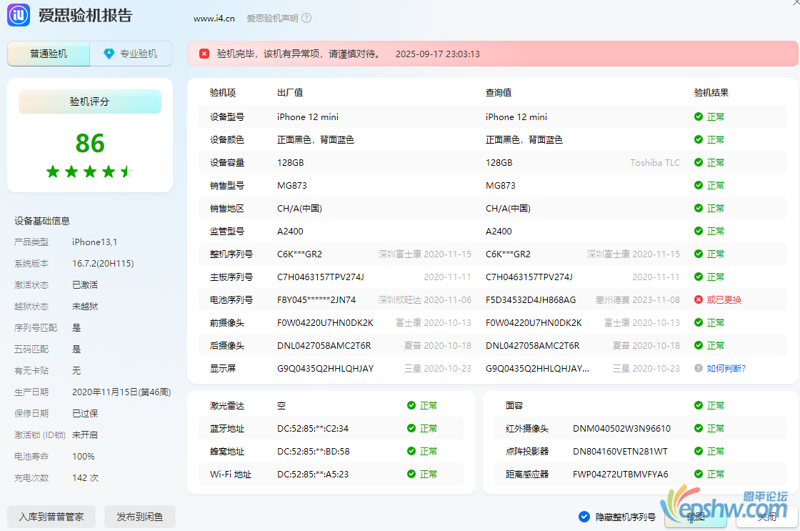This screenshot has height=531, width=800.
Task: Click the green check icon in 激光雷达 row
Action: pyautogui.click(x=411, y=405)
